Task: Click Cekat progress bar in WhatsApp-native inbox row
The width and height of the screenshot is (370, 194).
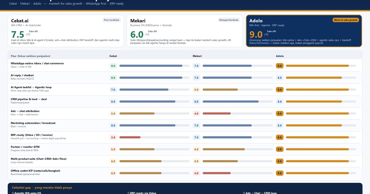Action: [x=154, y=66]
